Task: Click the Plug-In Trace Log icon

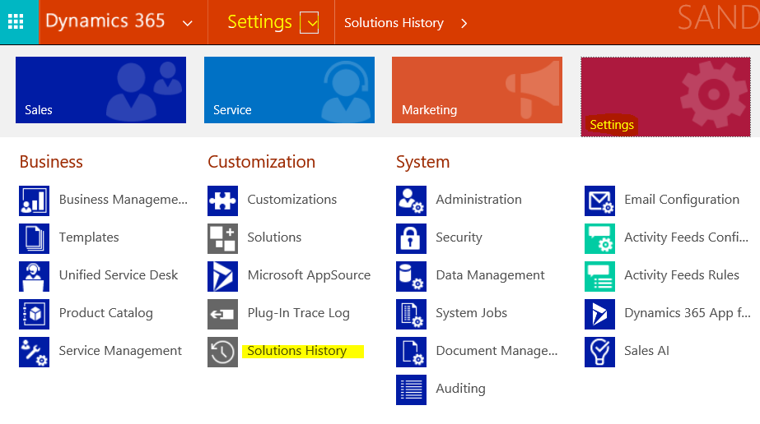Action: pos(222,314)
